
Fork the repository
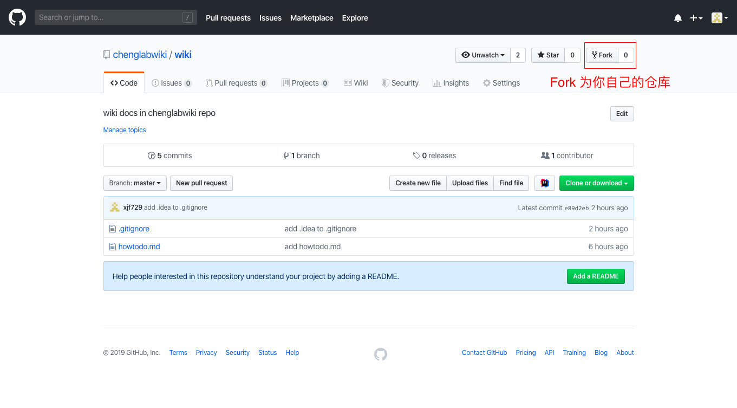tap(602, 55)
